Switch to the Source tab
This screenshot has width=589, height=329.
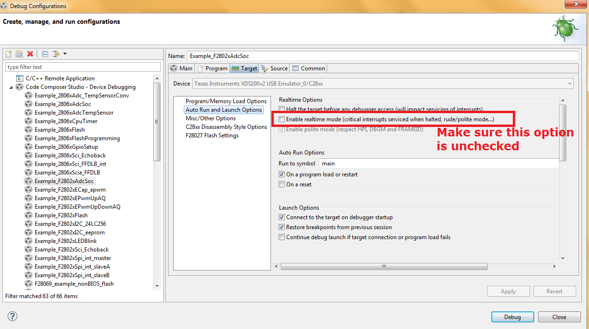[x=275, y=68]
